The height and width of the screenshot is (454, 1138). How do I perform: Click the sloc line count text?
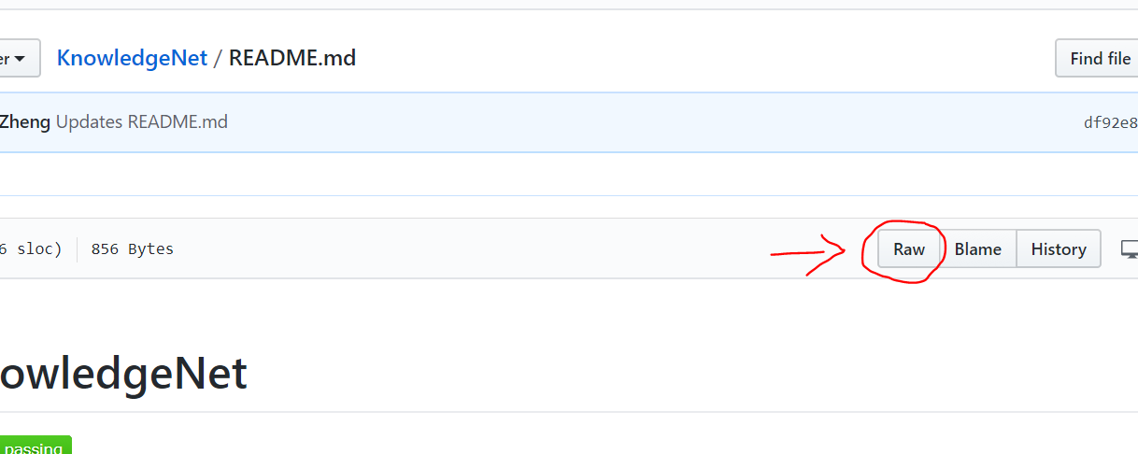point(31,249)
